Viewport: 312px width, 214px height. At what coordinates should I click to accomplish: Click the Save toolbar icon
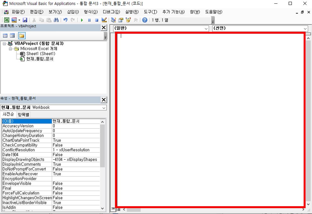coord(25,20)
